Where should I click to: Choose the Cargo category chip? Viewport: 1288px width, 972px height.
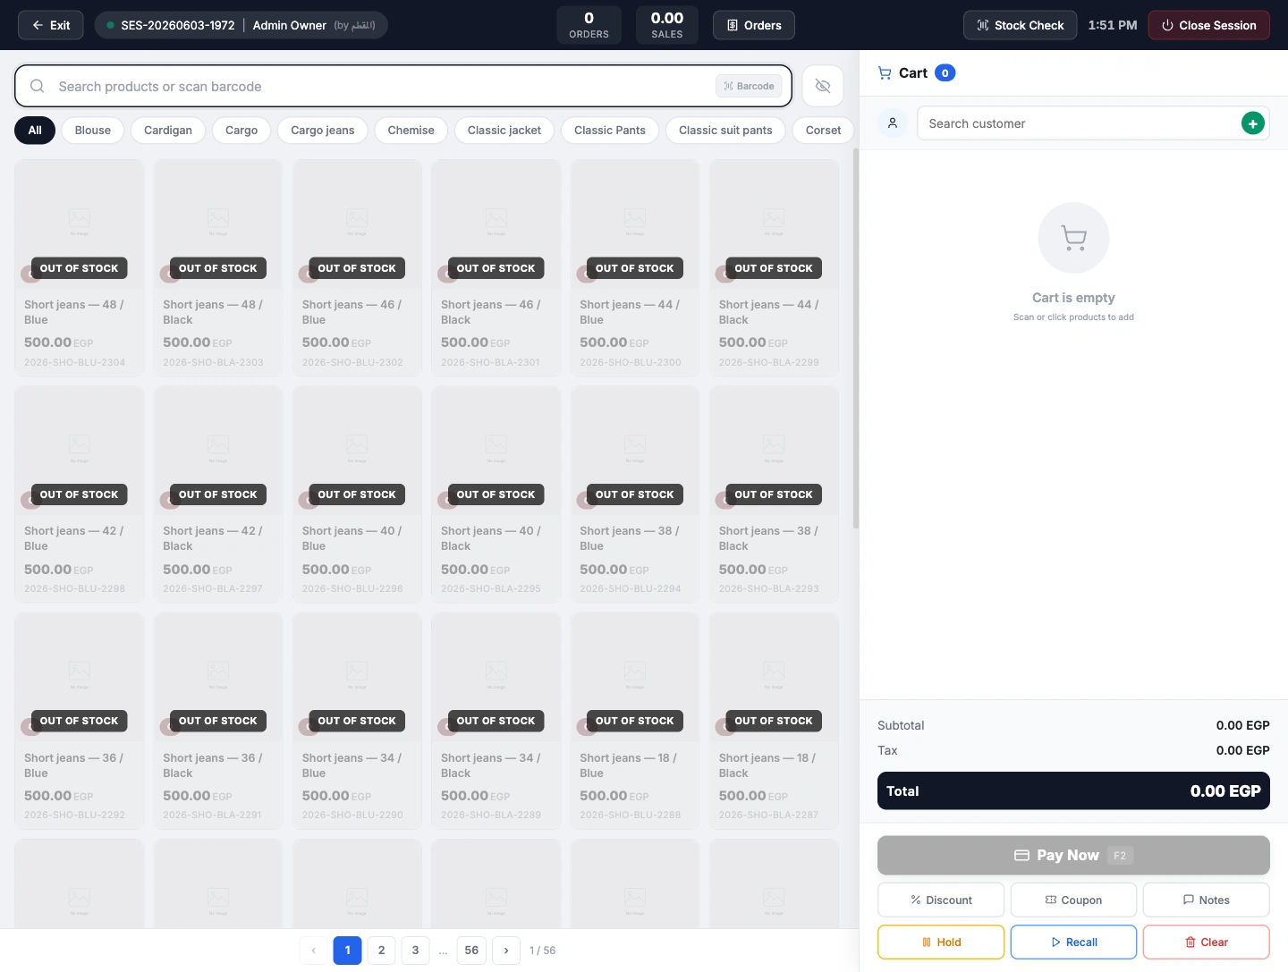point(241,130)
